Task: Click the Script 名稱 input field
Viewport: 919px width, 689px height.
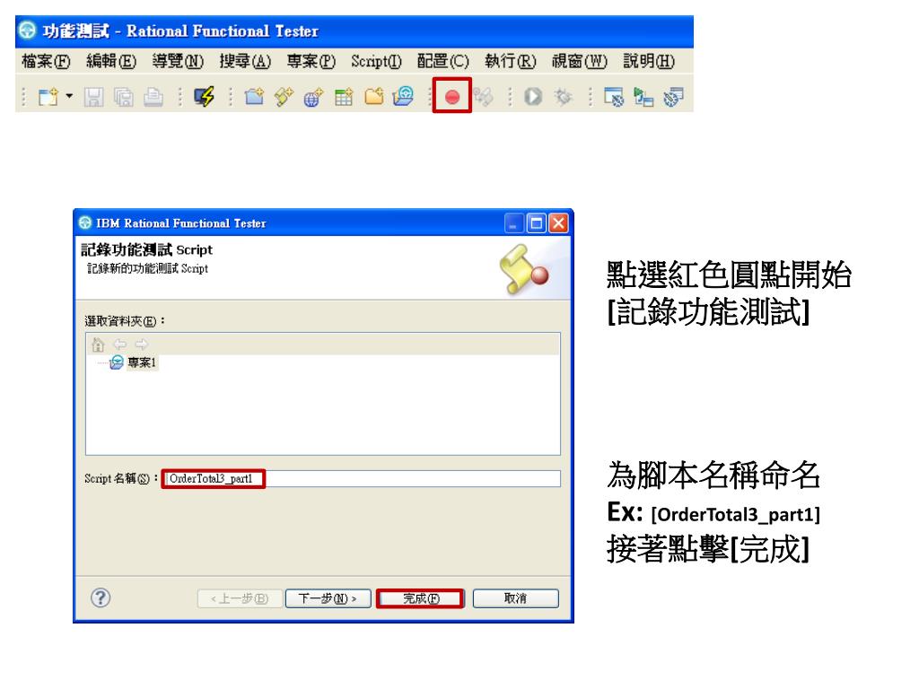Action: click(x=361, y=479)
